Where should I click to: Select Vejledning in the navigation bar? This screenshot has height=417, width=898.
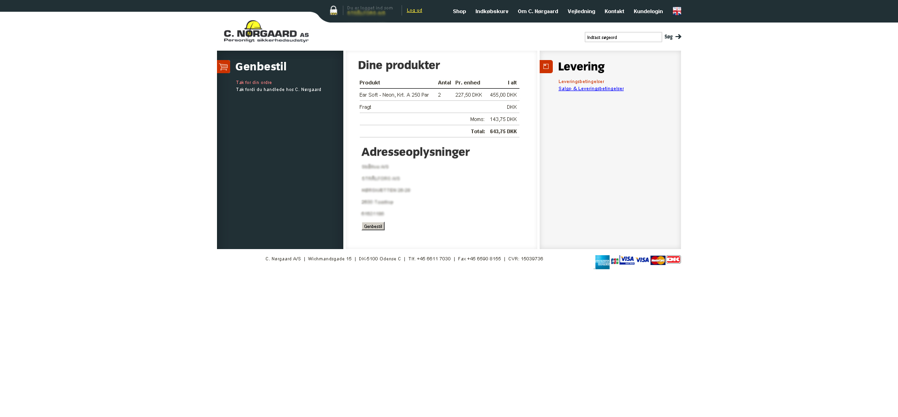pos(581,11)
